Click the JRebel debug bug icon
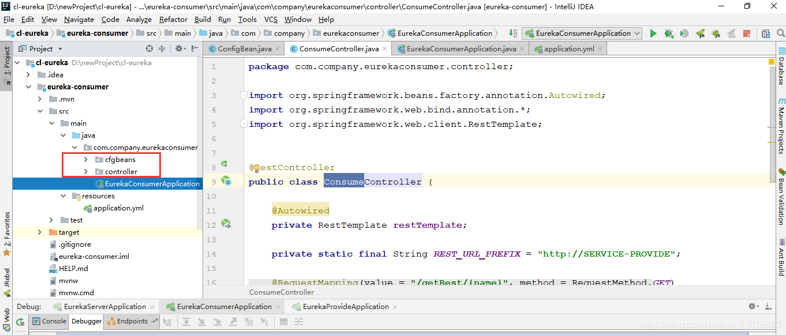 coord(716,33)
